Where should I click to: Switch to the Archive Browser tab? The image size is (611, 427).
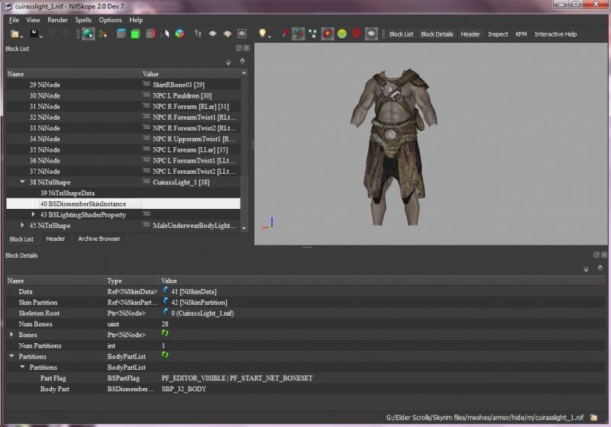click(x=99, y=239)
